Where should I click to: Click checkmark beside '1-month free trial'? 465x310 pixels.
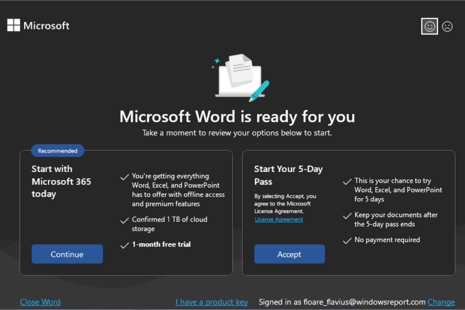(x=124, y=245)
